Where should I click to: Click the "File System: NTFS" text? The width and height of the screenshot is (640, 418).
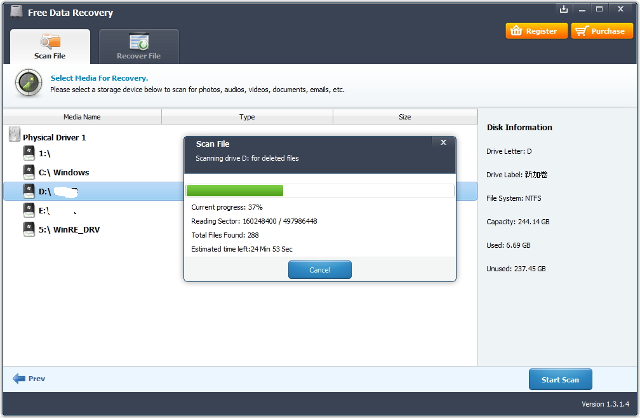point(514,198)
